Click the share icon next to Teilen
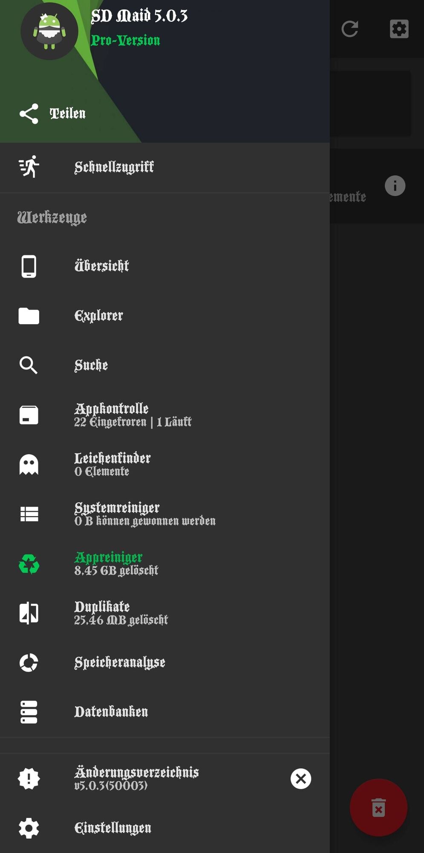 click(x=29, y=114)
